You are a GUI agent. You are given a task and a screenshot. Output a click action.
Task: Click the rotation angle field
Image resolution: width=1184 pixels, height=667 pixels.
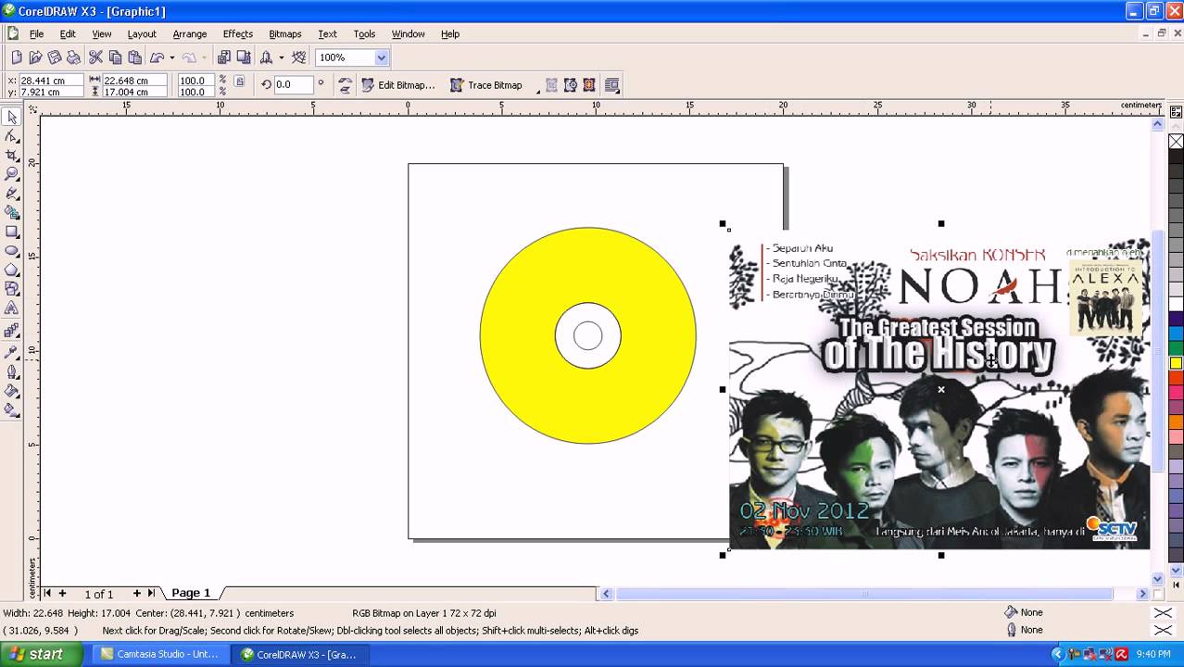(x=292, y=84)
